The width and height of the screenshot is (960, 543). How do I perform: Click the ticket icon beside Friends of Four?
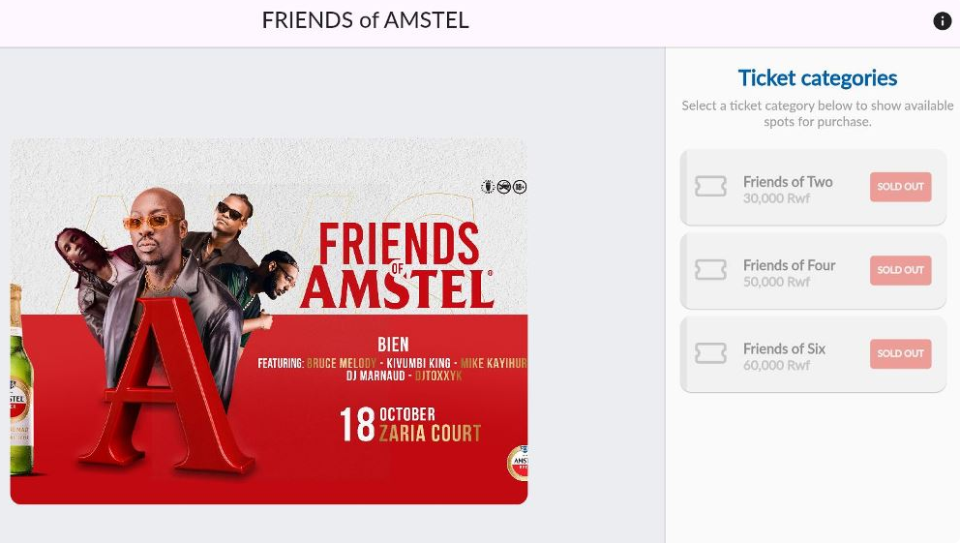[x=710, y=270]
